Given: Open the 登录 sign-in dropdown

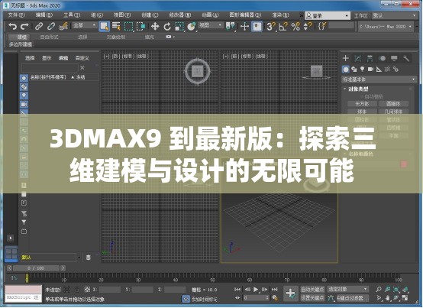Looking at the screenshot, I should click(x=328, y=15).
